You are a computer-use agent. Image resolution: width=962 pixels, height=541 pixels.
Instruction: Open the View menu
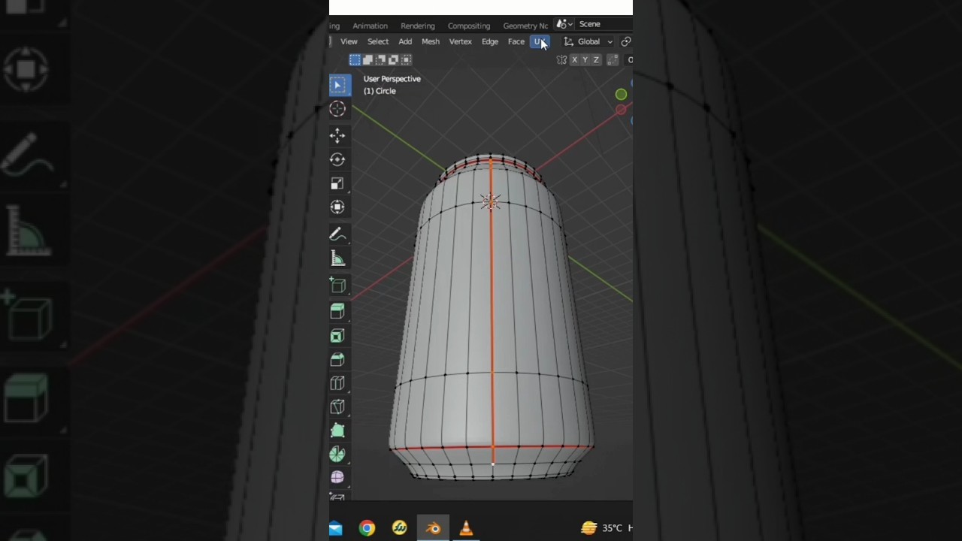point(349,42)
